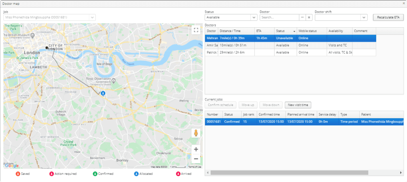407x182 pixels.
Task: Sort by the Availability column header
Action: pyautogui.click(x=340, y=31)
